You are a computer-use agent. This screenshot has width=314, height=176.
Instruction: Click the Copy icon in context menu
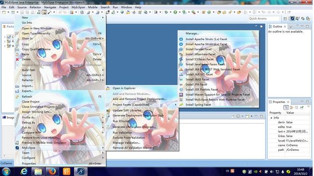point(17,44)
